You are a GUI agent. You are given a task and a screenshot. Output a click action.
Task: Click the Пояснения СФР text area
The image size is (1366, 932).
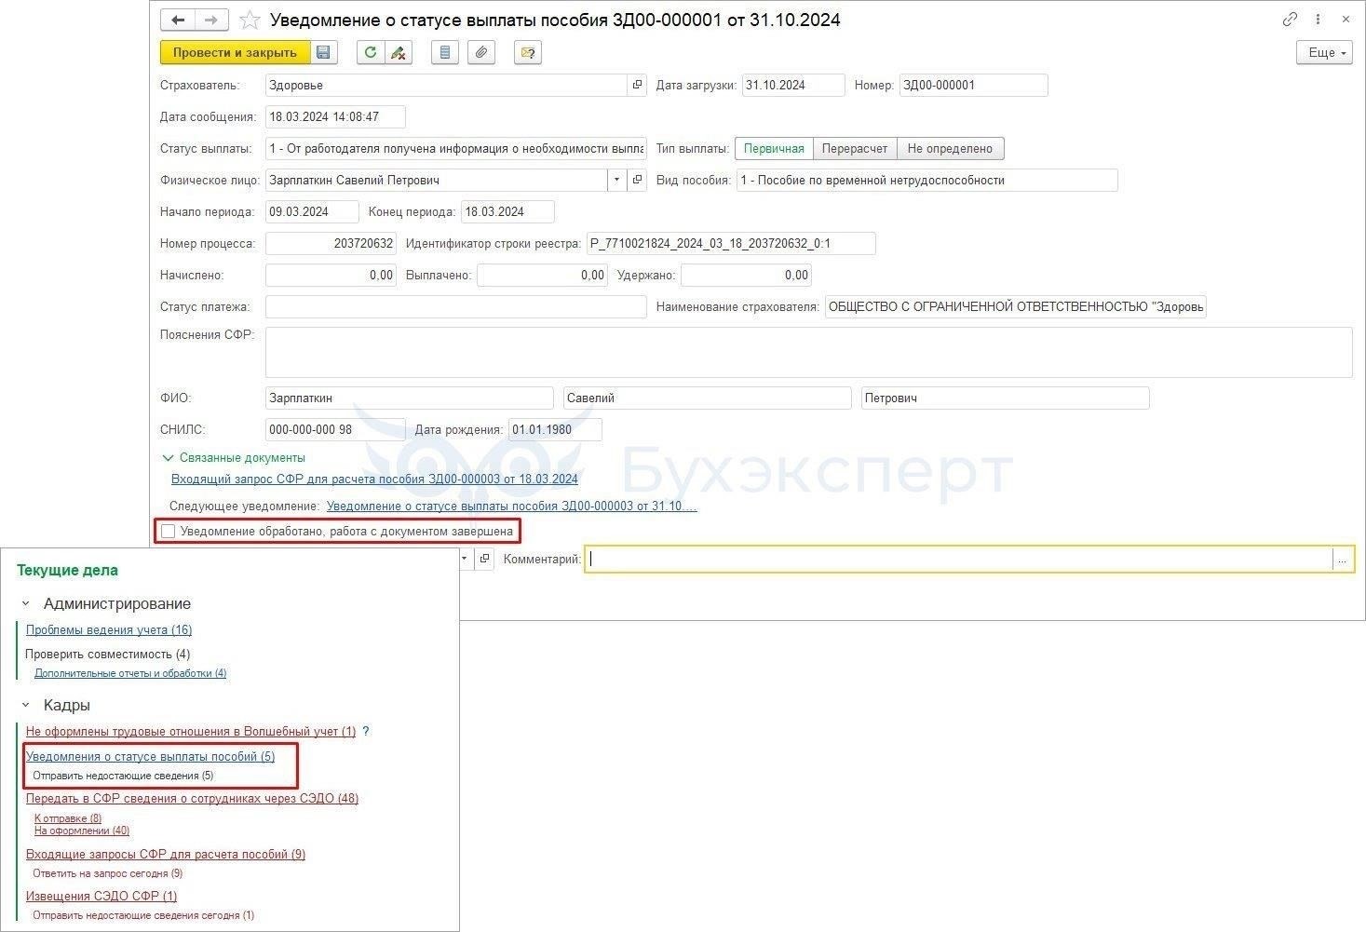pos(808,352)
